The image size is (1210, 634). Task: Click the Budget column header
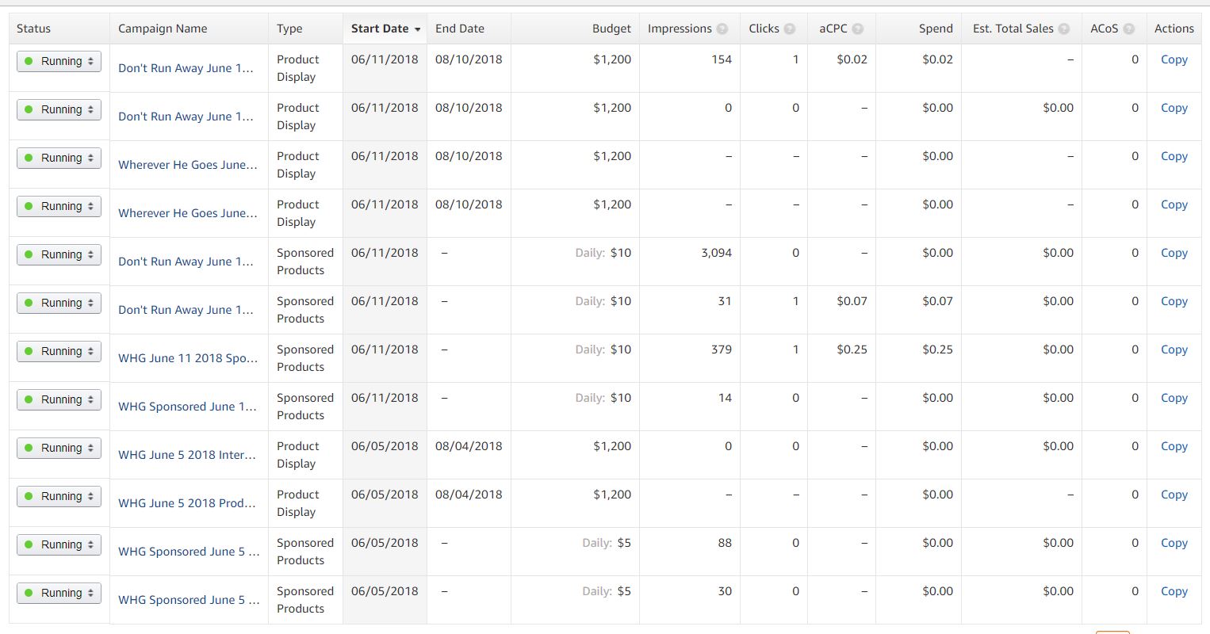[x=611, y=28]
